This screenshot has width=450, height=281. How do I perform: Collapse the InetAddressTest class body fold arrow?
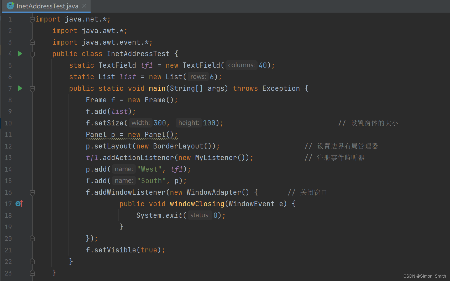point(32,54)
